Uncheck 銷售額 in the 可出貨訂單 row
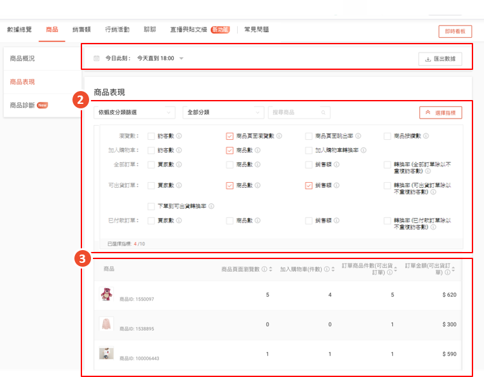Image resolution: width=484 pixels, height=377 pixels. [308, 185]
